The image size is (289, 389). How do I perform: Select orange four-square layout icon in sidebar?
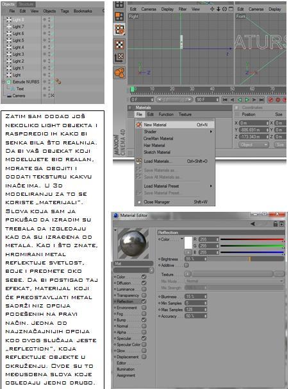(119, 16)
